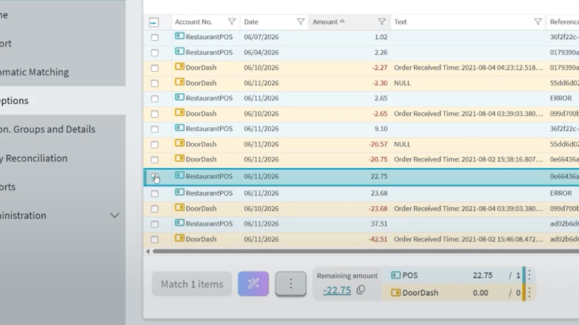
Task: Sort by the Account No. column header
Action: [x=194, y=22]
